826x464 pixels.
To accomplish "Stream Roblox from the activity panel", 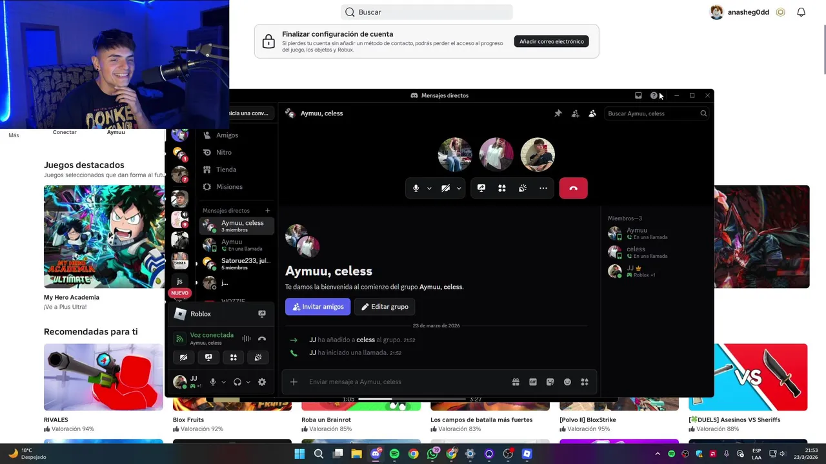I will click(261, 314).
